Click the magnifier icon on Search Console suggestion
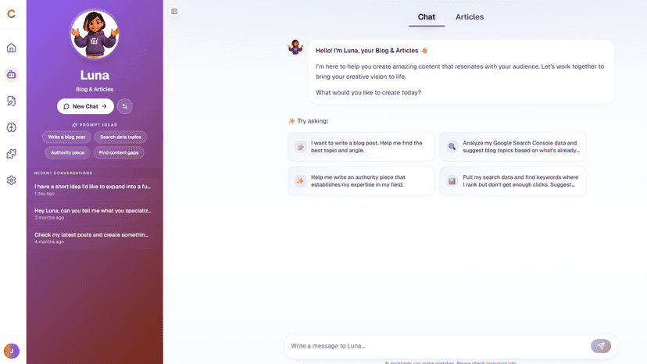This screenshot has width=647, height=364. click(452, 147)
